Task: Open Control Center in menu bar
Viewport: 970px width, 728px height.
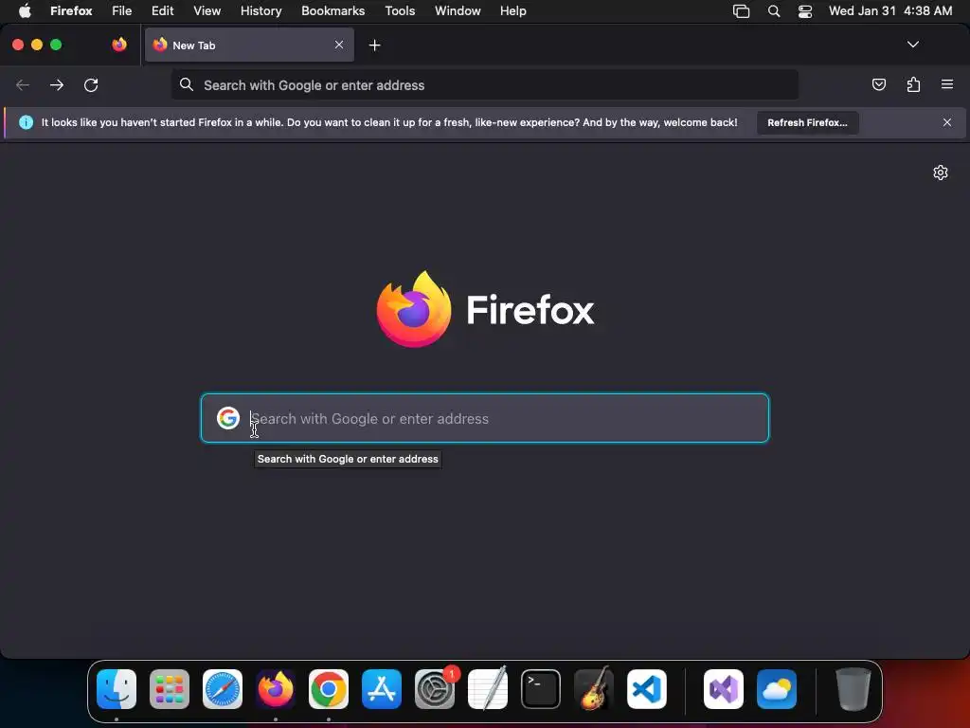Action: [805, 11]
